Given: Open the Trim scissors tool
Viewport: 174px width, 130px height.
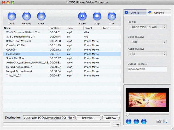Looking at the screenshot, I should point(112,16).
